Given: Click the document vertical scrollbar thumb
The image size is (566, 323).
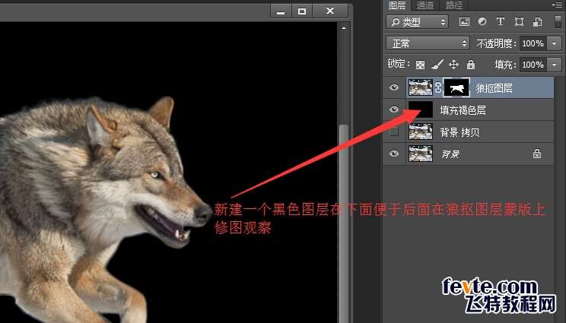Looking at the screenshot, I should click(x=344, y=223).
